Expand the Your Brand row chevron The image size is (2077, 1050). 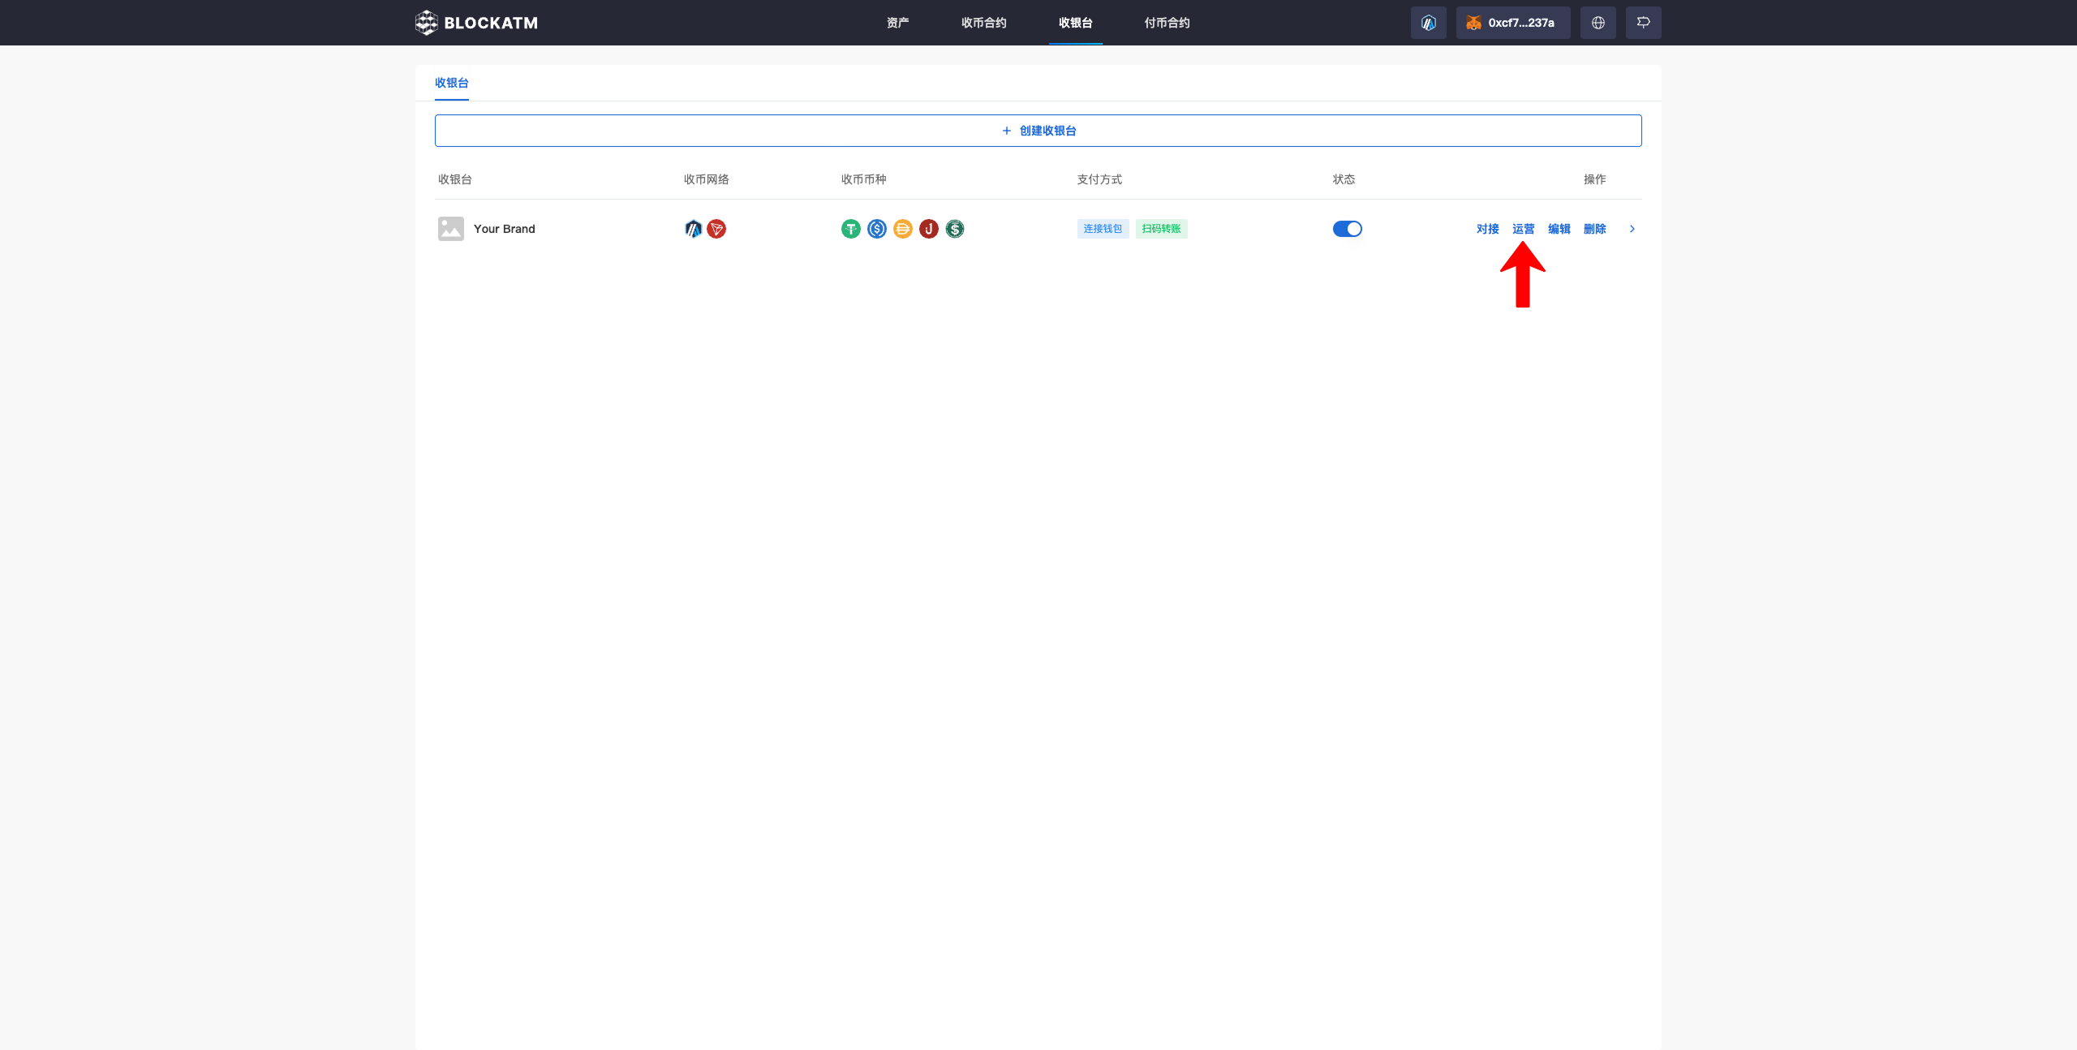(1632, 229)
